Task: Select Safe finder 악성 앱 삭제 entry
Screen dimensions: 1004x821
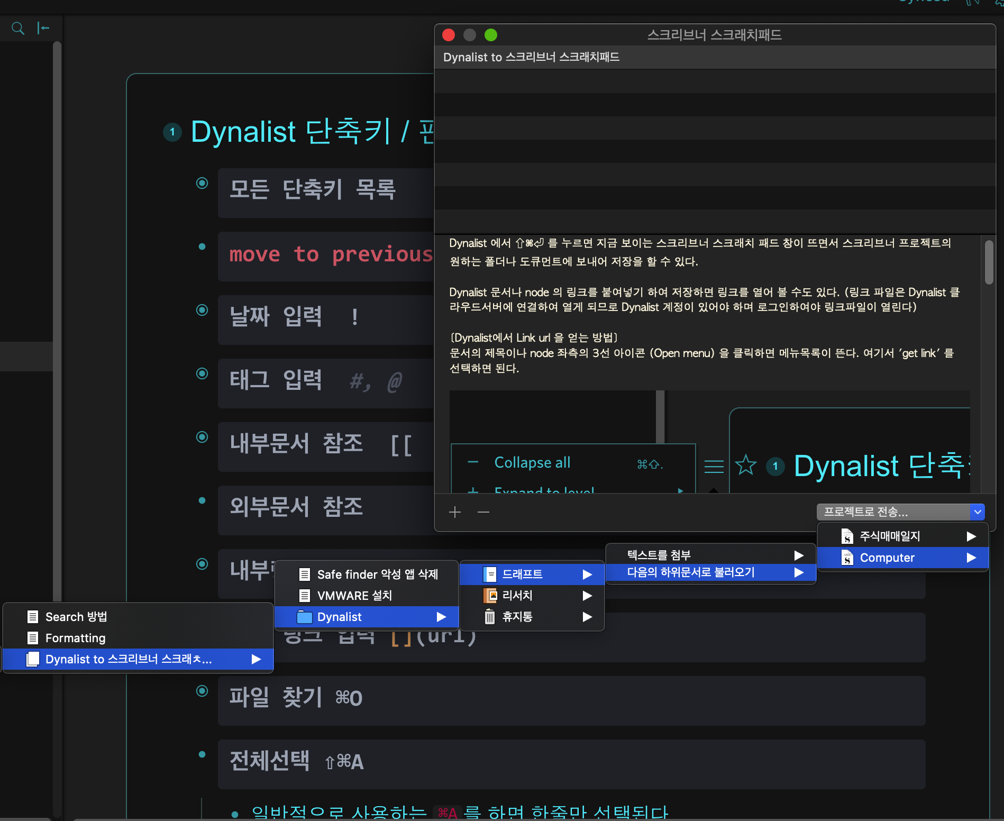Action: pyautogui.click(x=367, y=574)
